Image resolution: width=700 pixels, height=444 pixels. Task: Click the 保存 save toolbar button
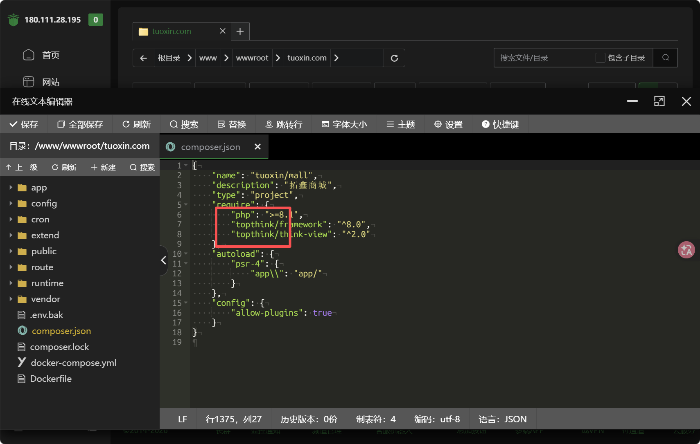24,124
